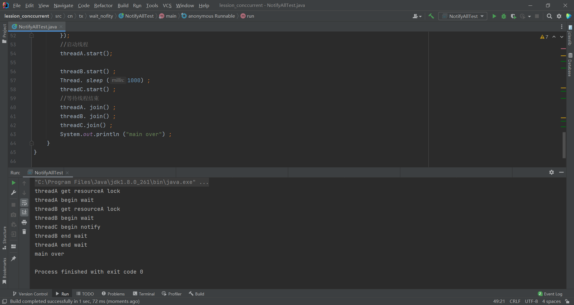Close the NotifyAllTest.java editor tab
The image size is (574, 305).
coord(61,27)
